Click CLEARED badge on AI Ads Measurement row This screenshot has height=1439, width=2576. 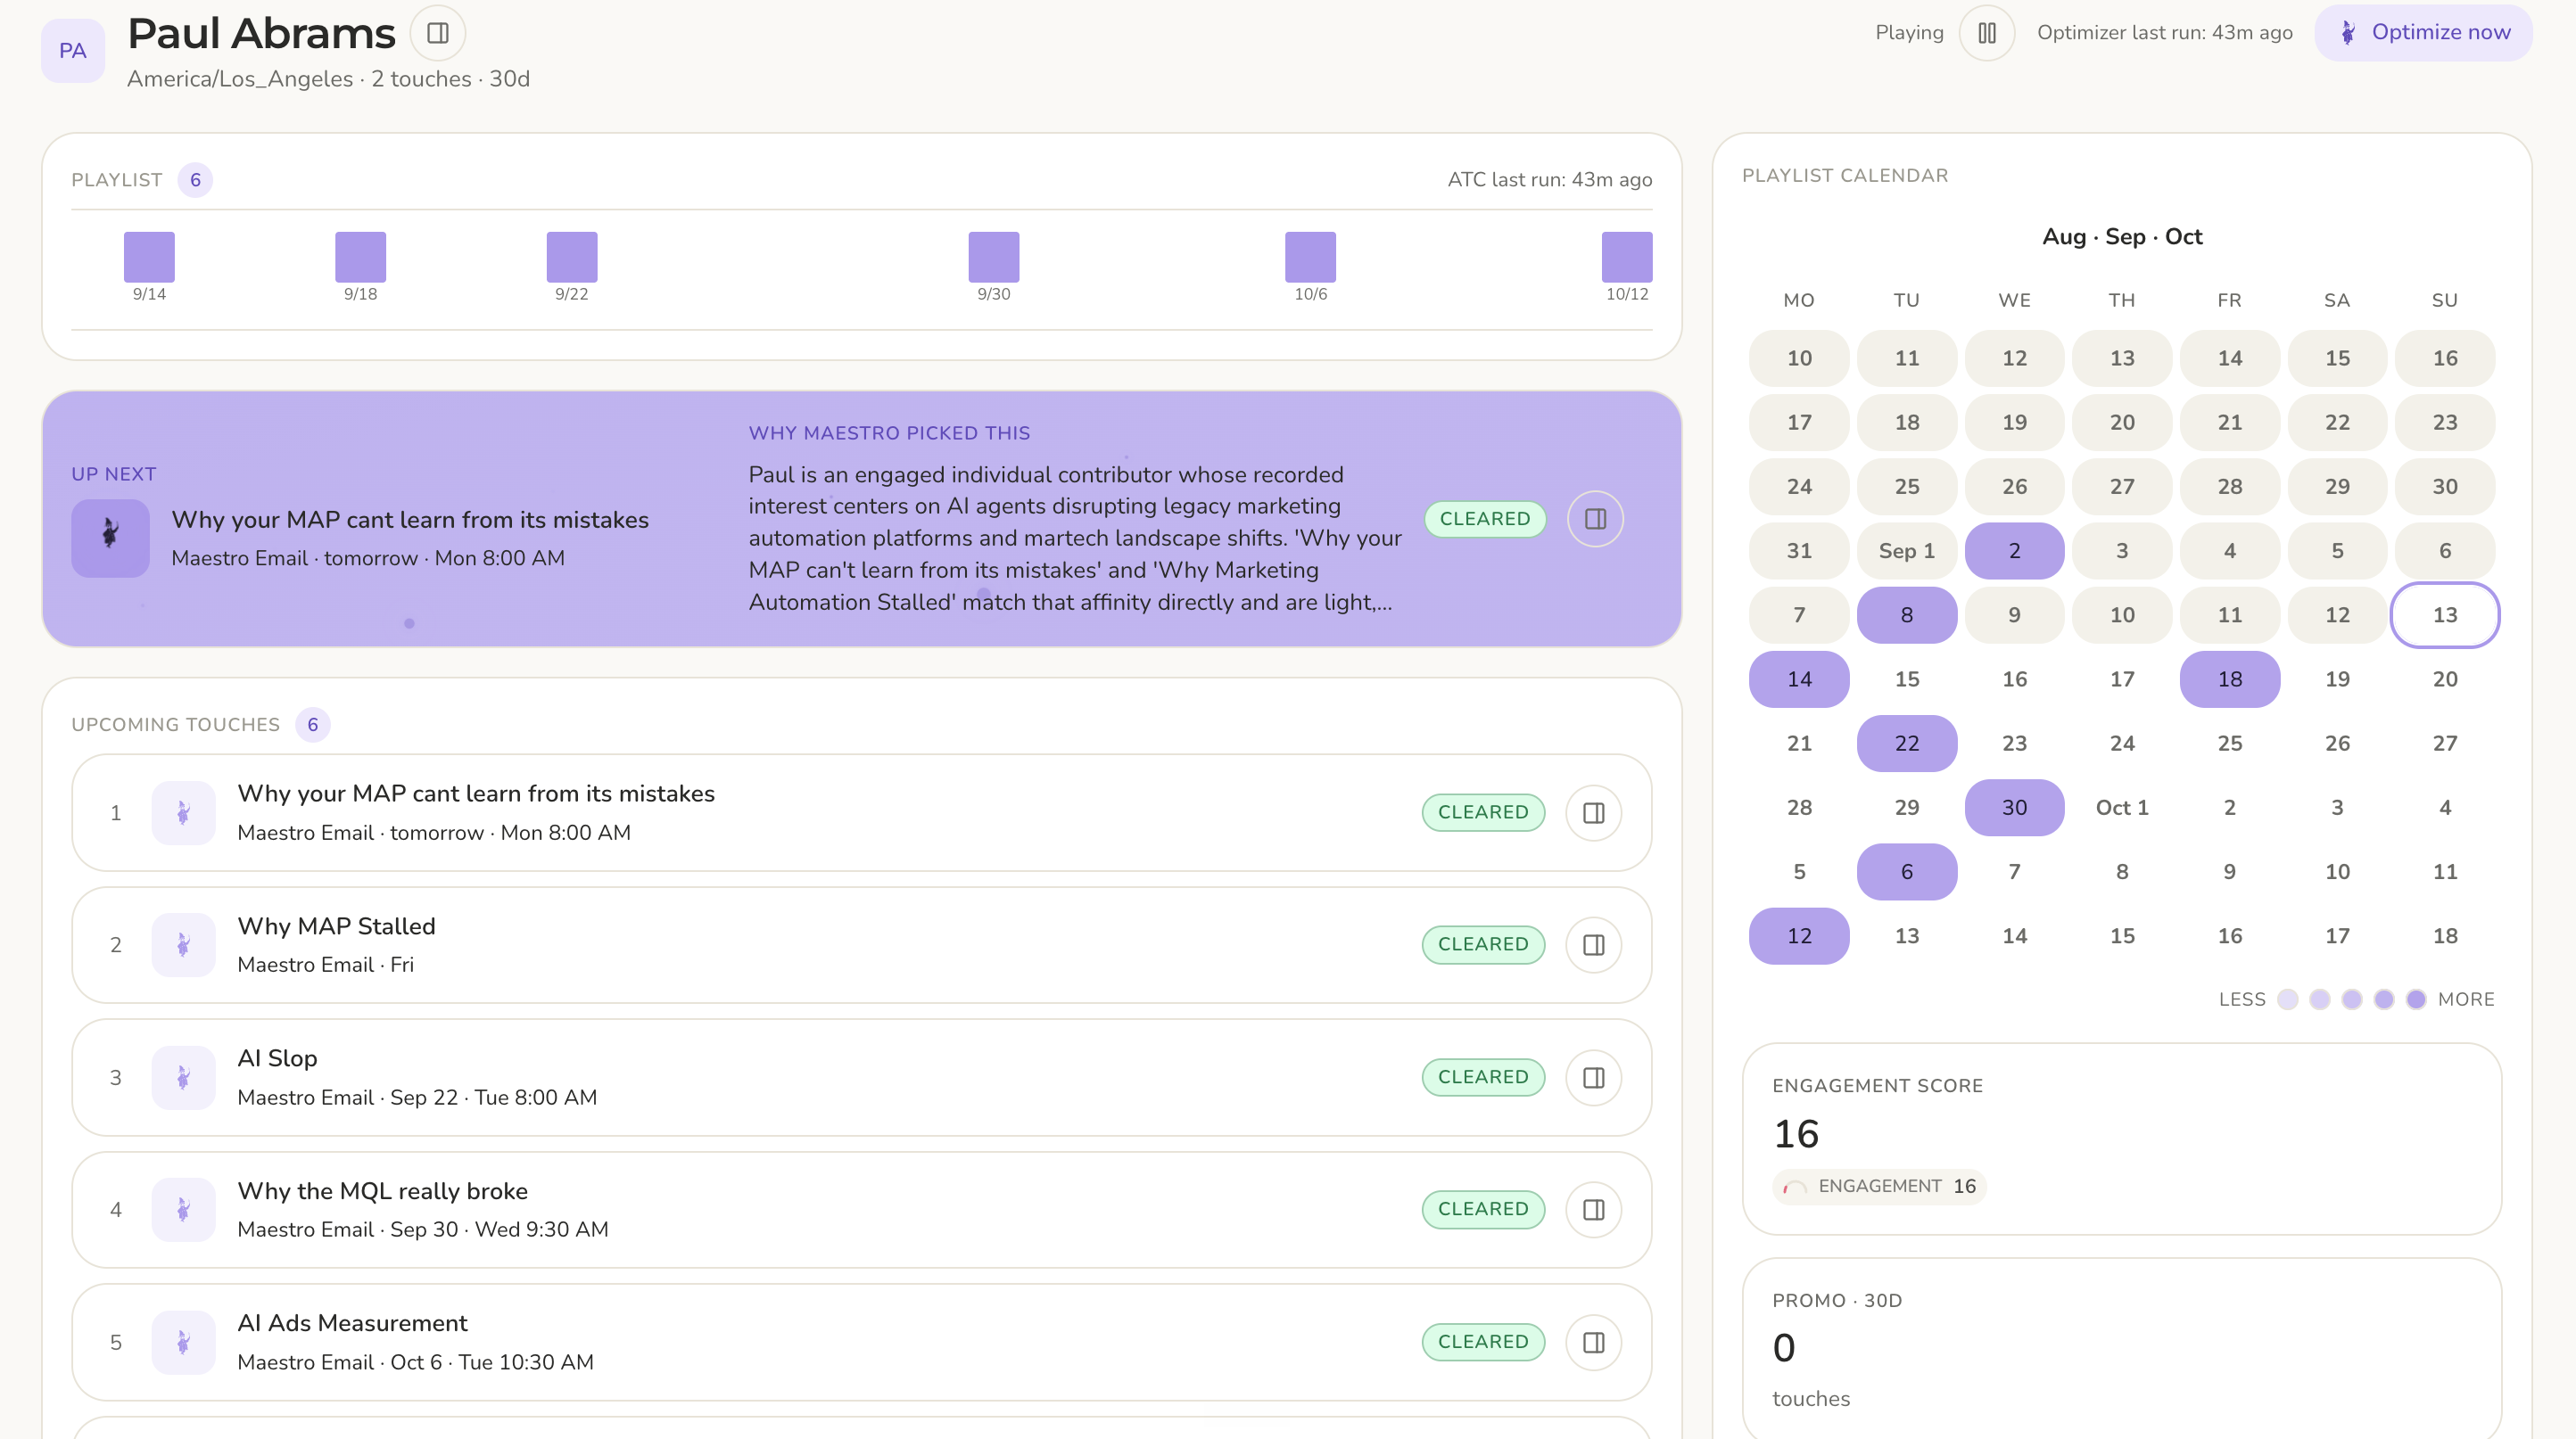click(1483, 1342)
